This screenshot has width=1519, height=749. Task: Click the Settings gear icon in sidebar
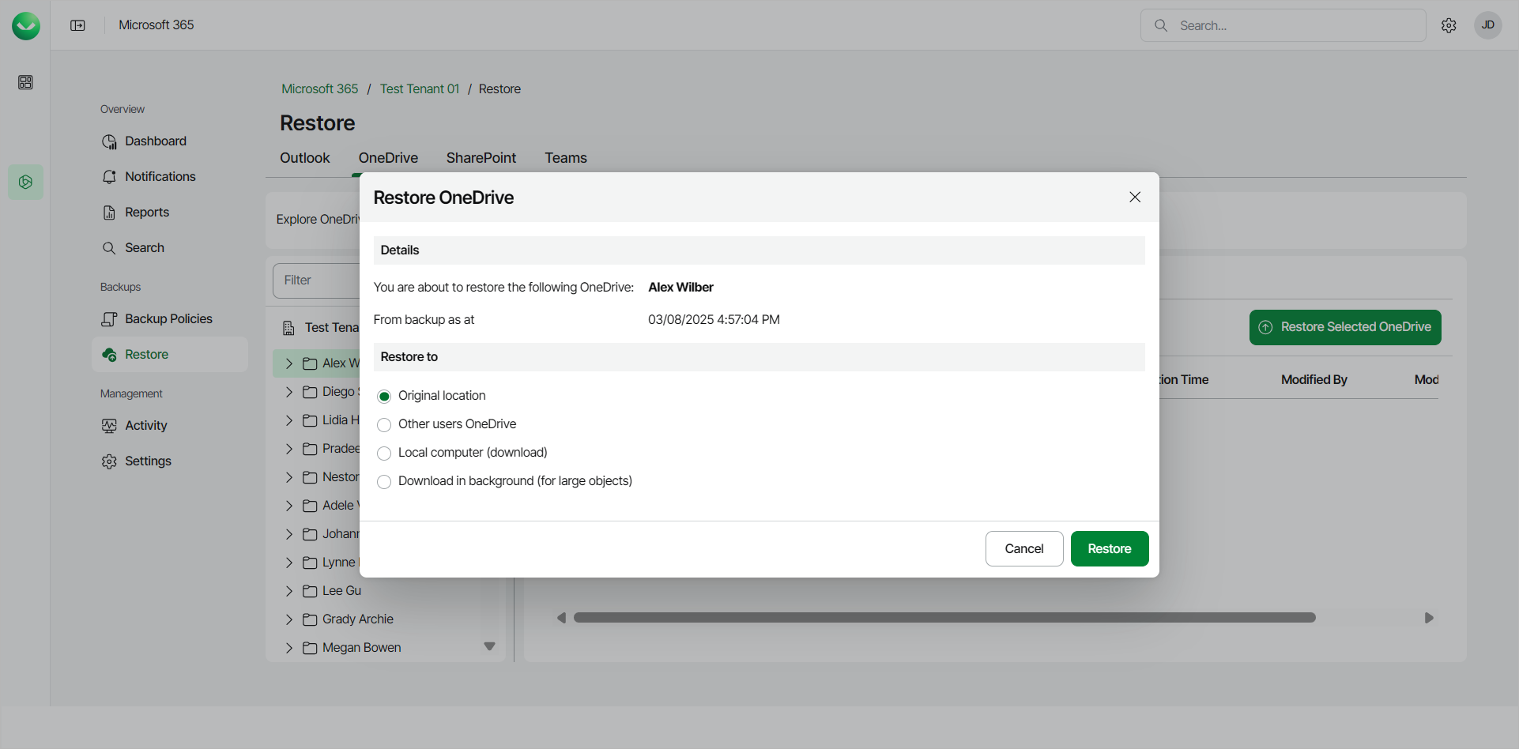[x=109, y=461]
